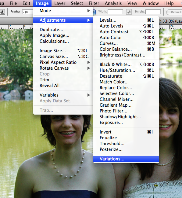Apply Invert adjustment
The width and height of the screenshot is (182, 198).
126,132
